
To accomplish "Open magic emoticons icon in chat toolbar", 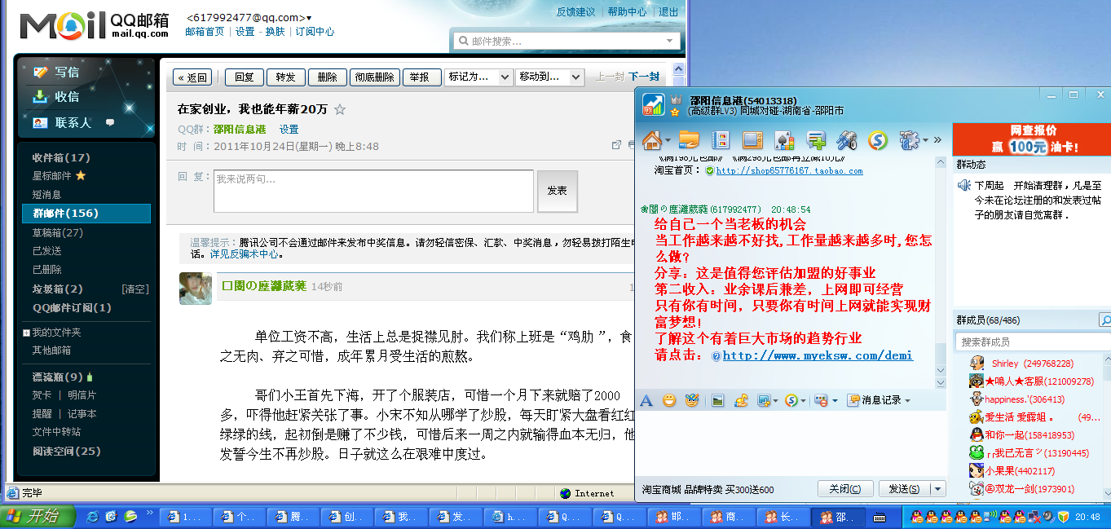I will click(x=692, y=400).
